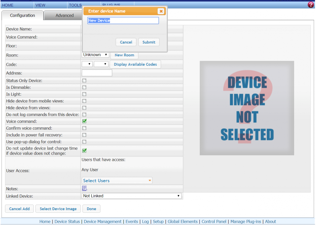
Task: Click the Submit button in dialog
Action: [149, 42]
